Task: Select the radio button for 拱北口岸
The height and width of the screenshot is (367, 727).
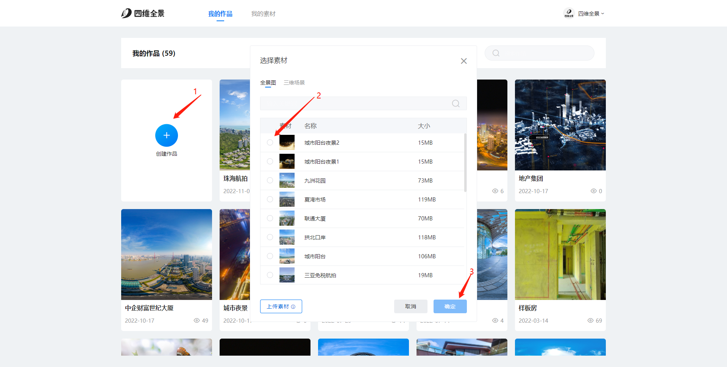Action: coord(270,237)
